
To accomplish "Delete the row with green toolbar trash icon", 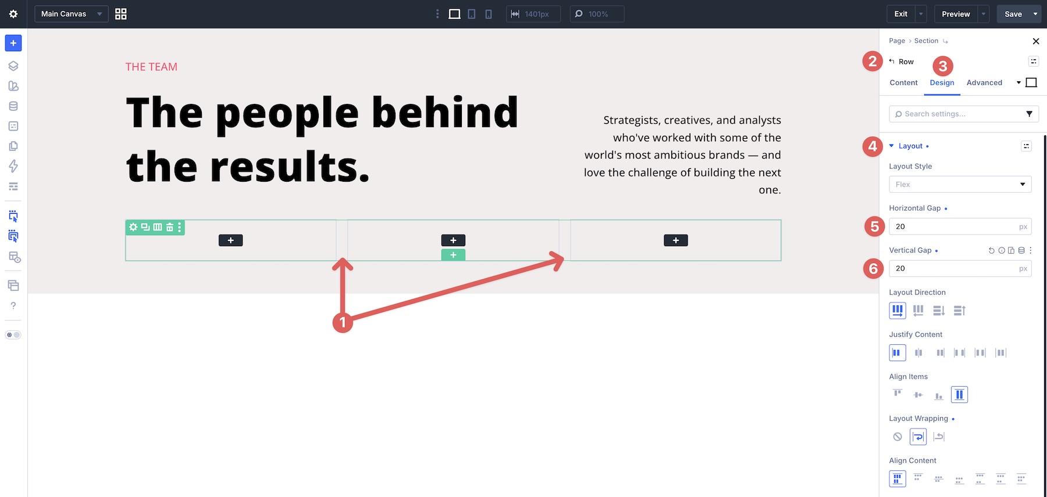I will [170, 227].
